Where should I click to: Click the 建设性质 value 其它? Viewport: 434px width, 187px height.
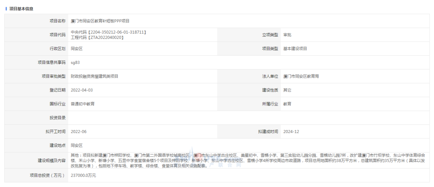tap(287, 90)
